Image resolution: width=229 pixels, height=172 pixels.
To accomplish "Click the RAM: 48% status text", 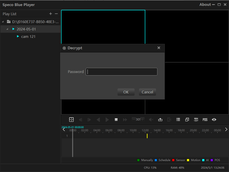I will pos(177,168).
